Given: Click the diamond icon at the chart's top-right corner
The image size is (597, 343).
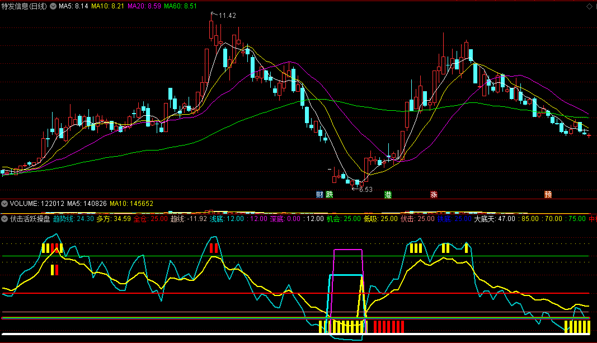Looking at the screenshot, I should click(x=589, y=6).
